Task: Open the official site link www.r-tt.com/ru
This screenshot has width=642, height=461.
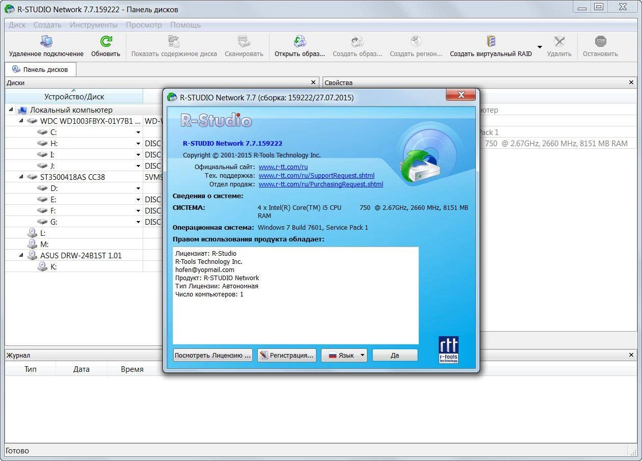Action: (283, 167)
